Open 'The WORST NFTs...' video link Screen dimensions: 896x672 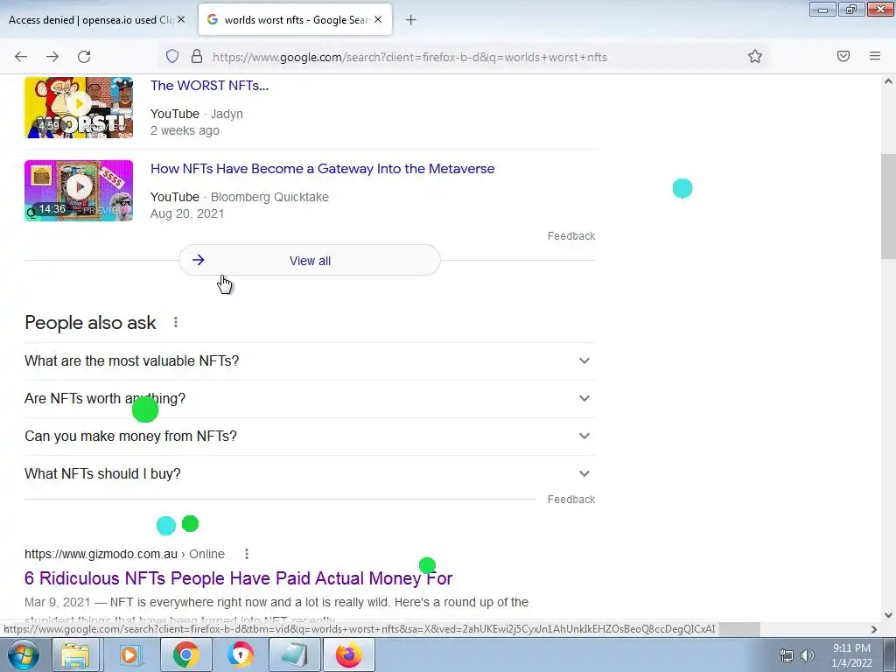(209, 86)
